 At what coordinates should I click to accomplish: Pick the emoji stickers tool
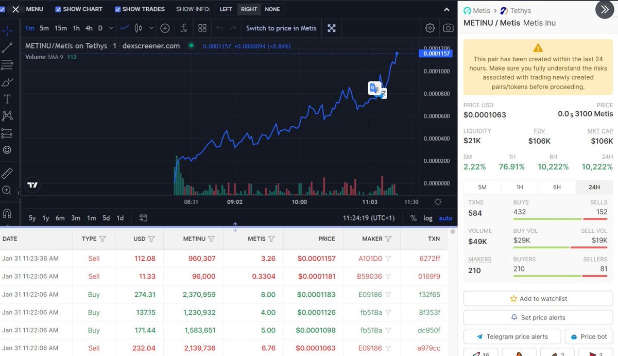coord(7,150)
